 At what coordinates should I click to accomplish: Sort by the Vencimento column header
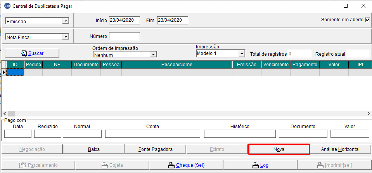[275, 65]
